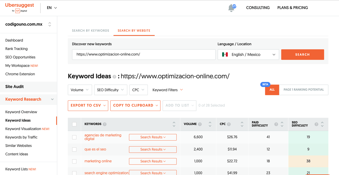The width and height of the screenshot is (339, 175).
Task: Go to Rank Tracking
Action: click(16, 49)
